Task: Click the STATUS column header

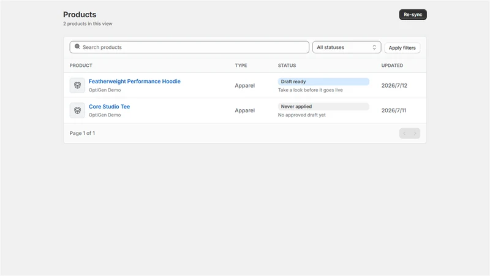Action: coord(287,66)
